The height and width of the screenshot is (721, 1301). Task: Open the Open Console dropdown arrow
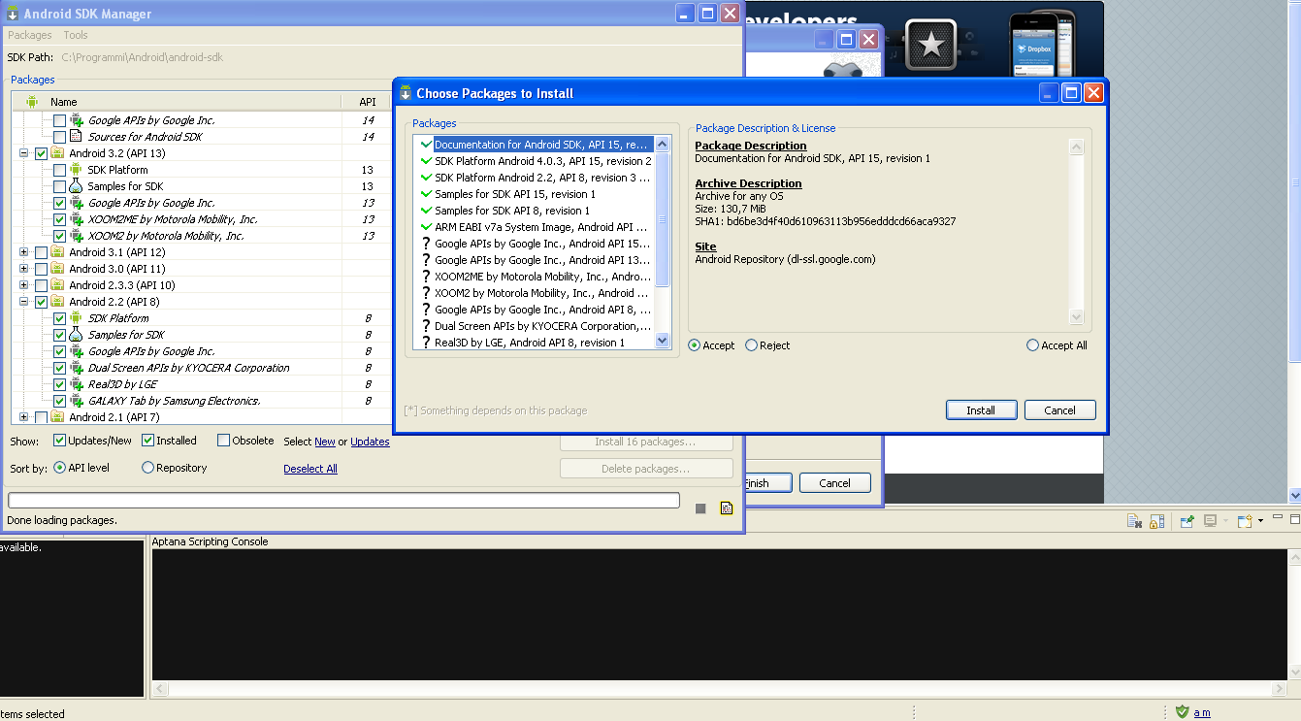1260,521
